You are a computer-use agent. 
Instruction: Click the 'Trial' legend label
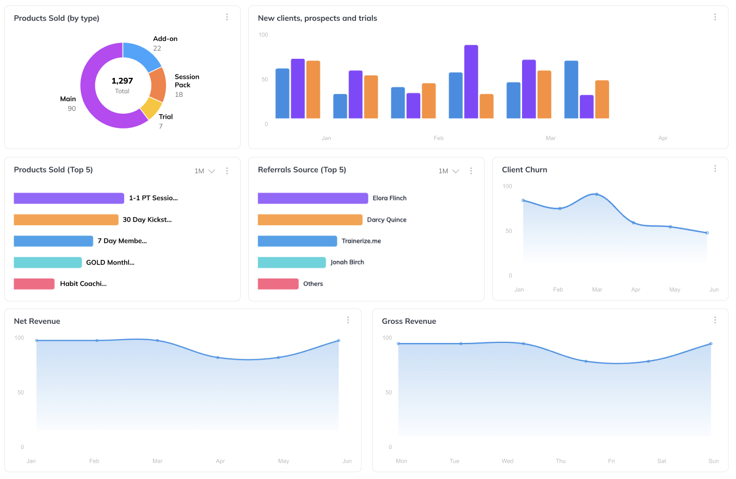point(165,116)
